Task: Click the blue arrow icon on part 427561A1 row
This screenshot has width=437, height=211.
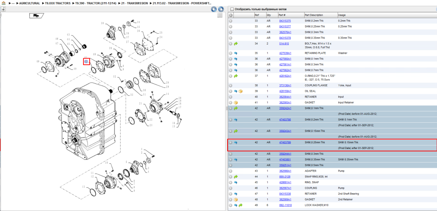Action: 236,64
